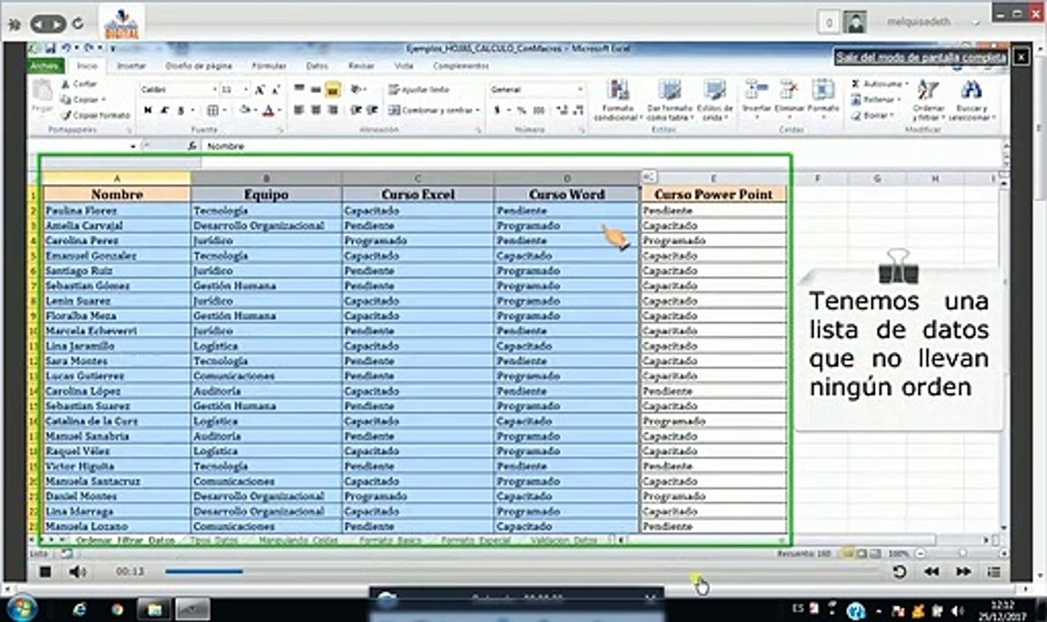Click the video progress seek bar
The height and width of the screenshot is (622, 1047).
coord(523,571)
